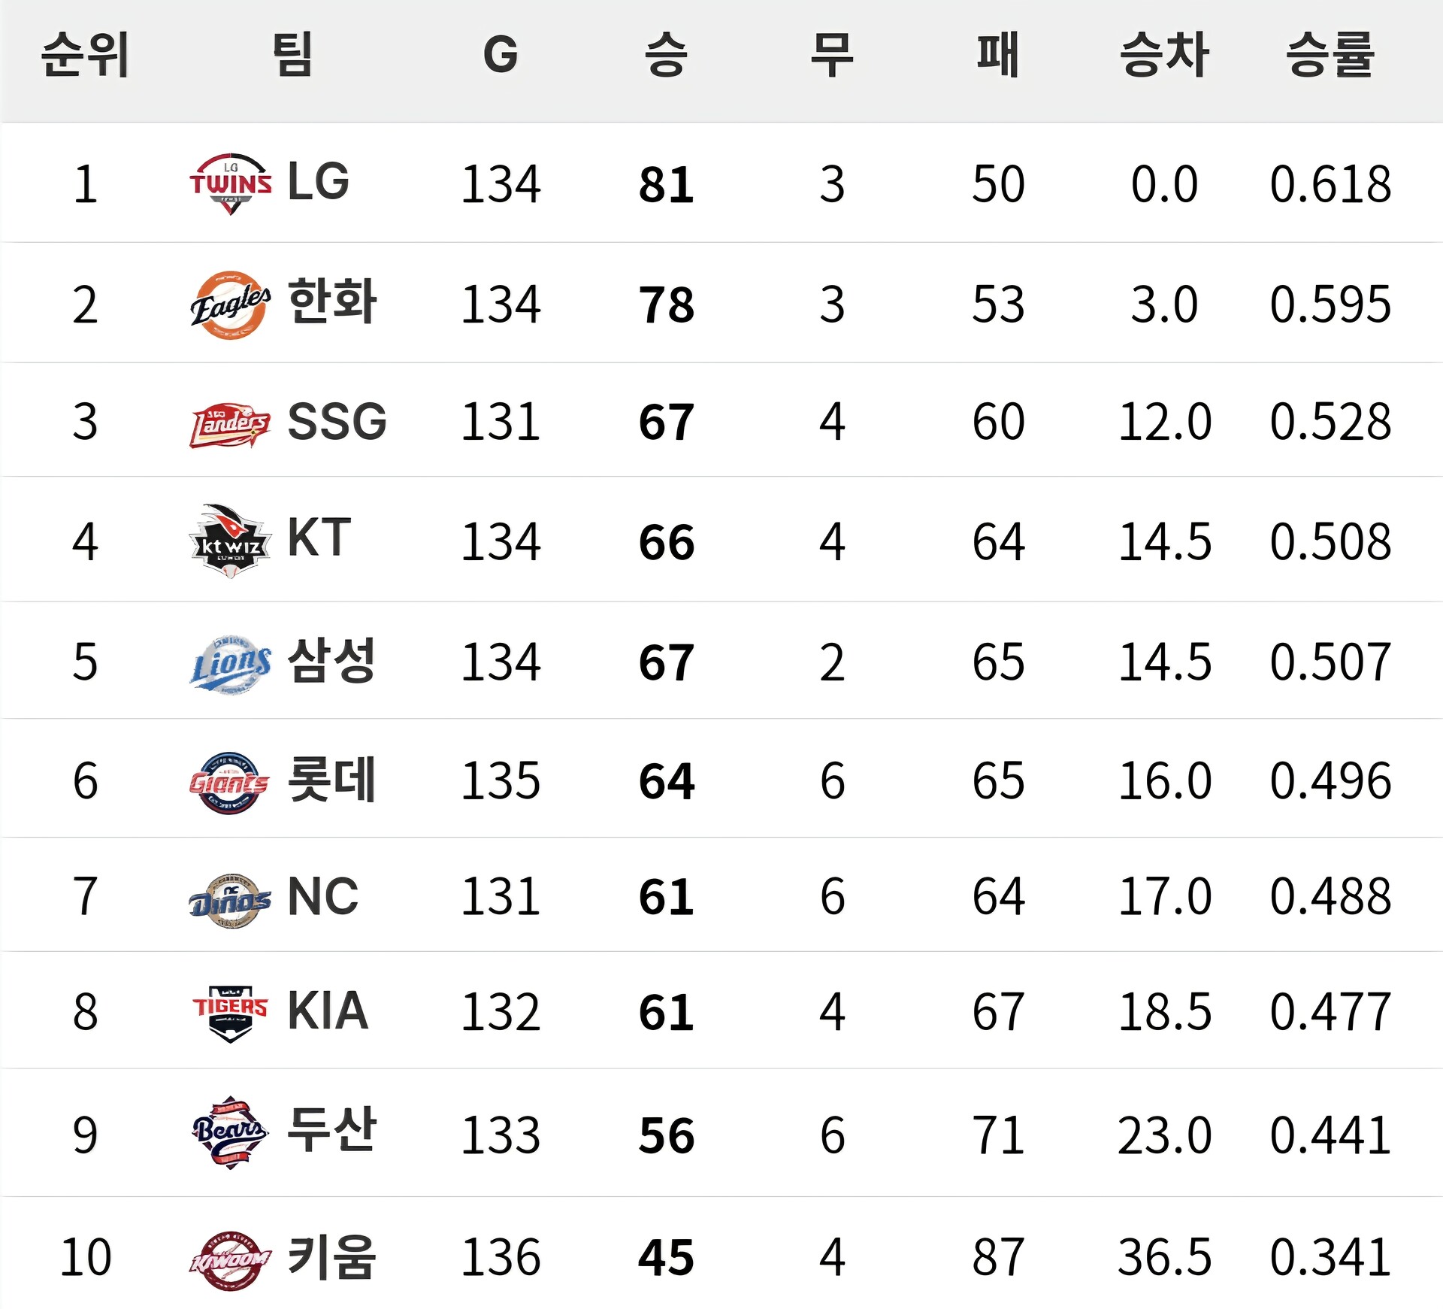Select 두산 team name text
1443x1309 pixels.
point(331,1129)
